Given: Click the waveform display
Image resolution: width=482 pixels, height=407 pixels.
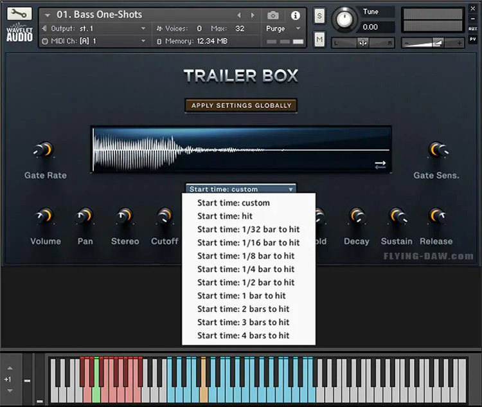Looking at the screenshot, I should (241, 150).
